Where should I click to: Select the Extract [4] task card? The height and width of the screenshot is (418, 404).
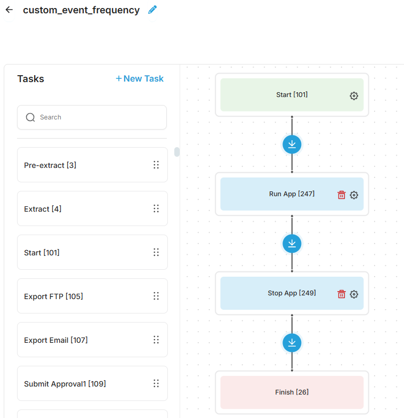[92, 208]
